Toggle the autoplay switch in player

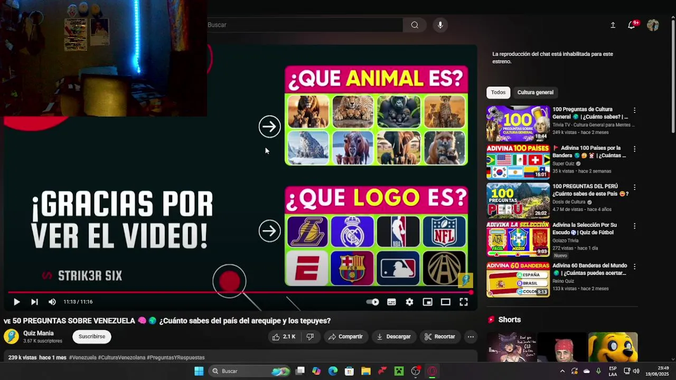(373, 302)
